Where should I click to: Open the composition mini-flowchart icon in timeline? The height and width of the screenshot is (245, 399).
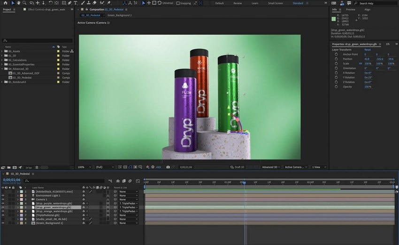click(x=110, y=181)
